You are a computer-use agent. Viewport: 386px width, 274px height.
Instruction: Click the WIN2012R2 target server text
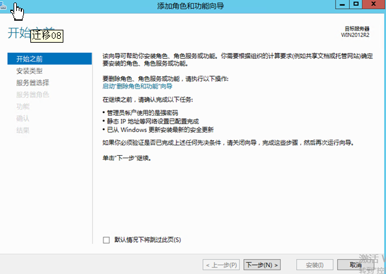pos(355,35)
